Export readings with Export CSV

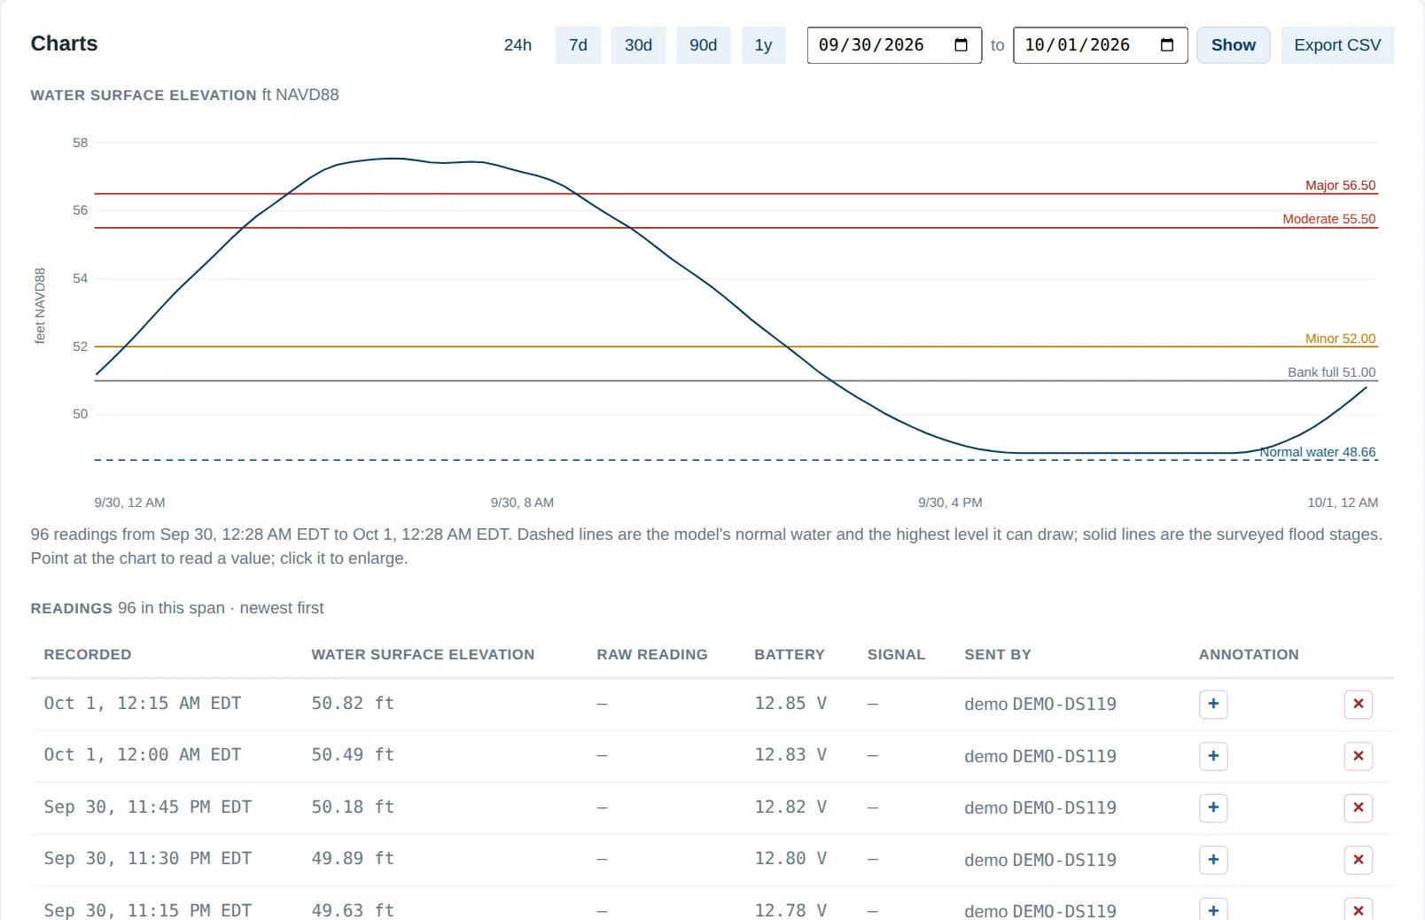pyautogui.click(x=1337, y=45)
